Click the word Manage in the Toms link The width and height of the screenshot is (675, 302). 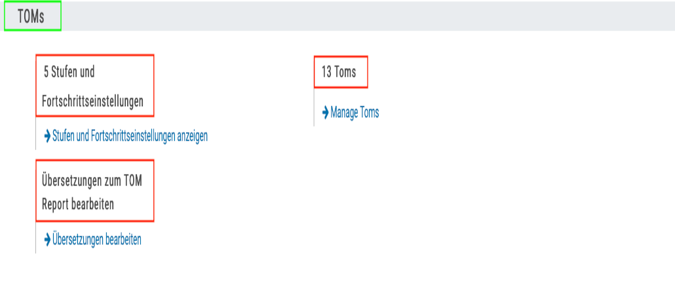pos(344,112)
